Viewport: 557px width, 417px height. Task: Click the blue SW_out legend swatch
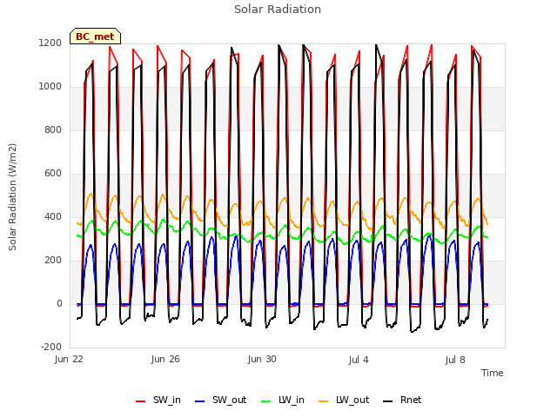coord(200,401)
